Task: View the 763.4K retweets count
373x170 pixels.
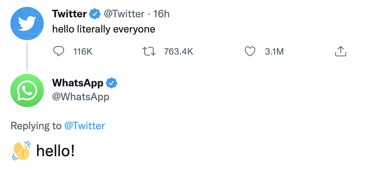Action: click(178, 52)
